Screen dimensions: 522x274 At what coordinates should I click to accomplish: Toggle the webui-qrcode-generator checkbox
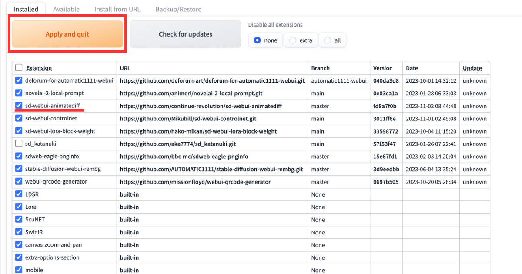tap(19, 181)
